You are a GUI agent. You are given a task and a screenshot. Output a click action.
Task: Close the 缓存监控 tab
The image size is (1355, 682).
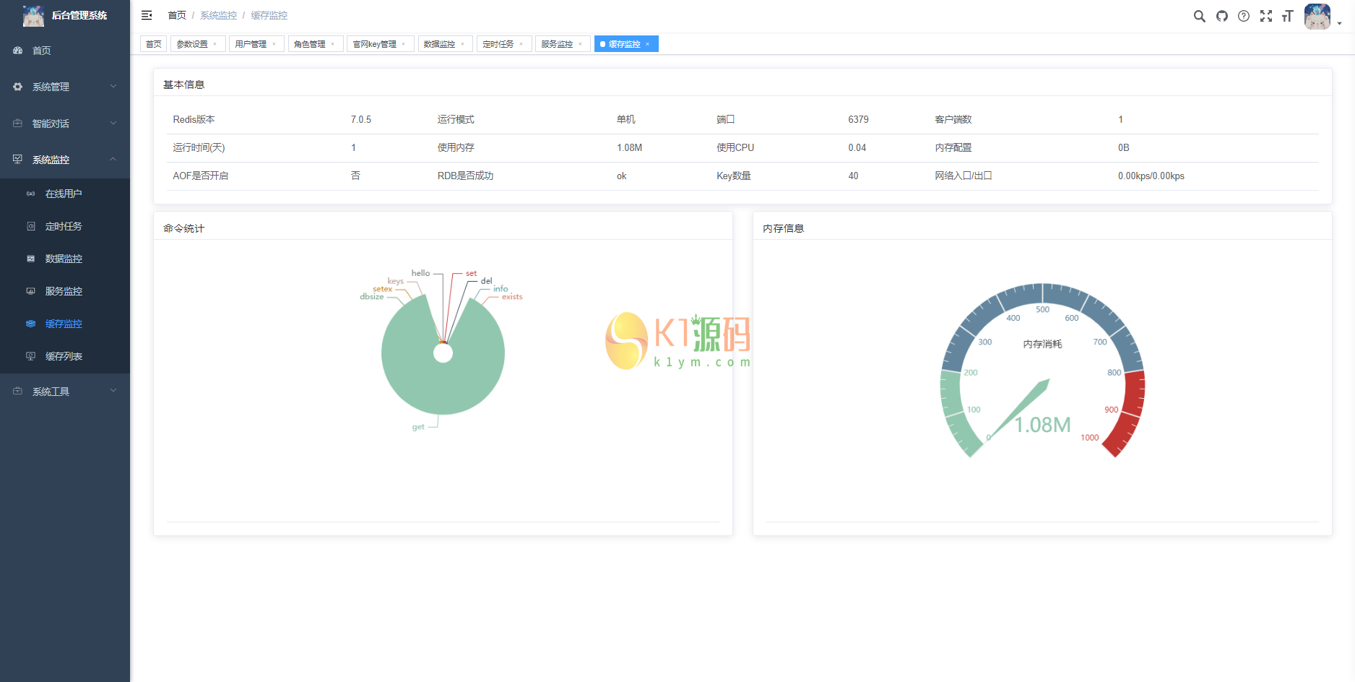click(x=648, y=44)
